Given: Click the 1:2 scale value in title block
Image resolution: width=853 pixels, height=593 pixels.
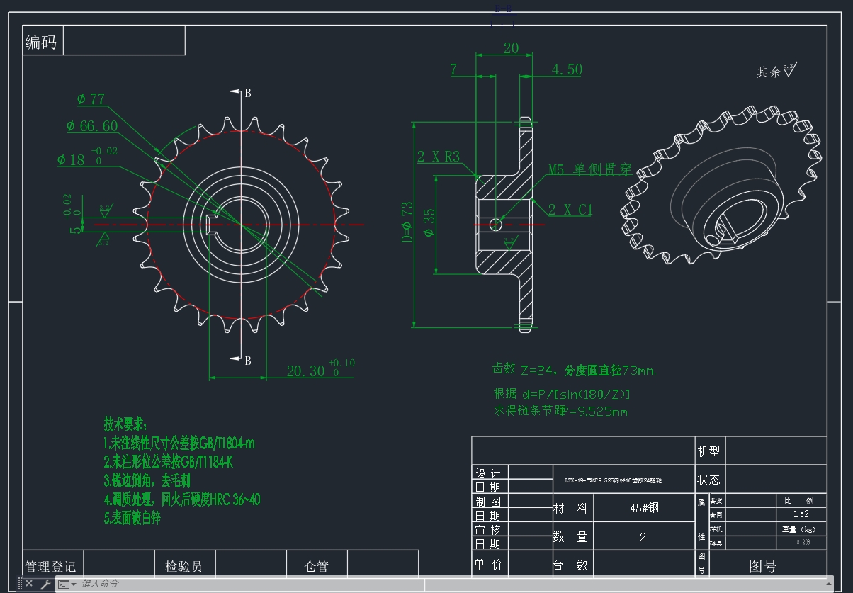Looking at the screenshot, I should click(801, 514).
